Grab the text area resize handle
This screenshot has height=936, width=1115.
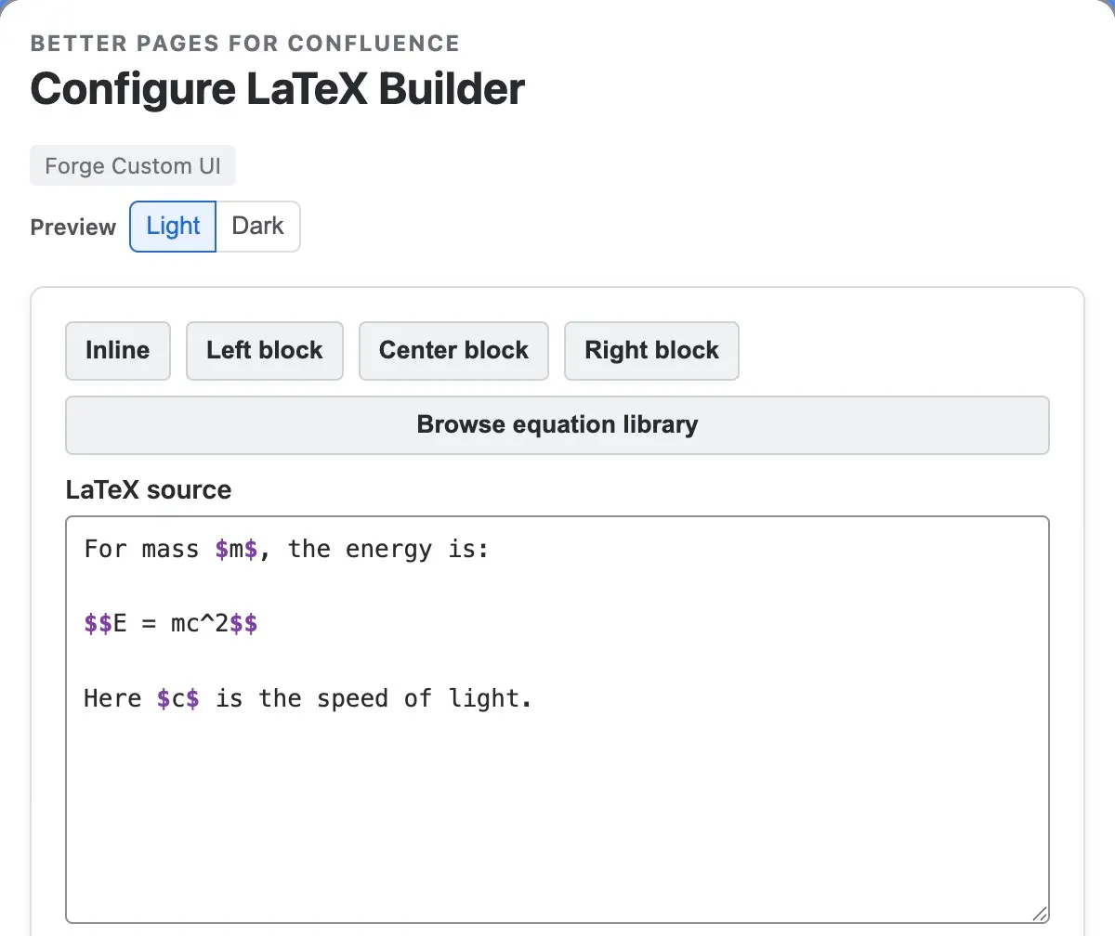(x=1040, y=914)
